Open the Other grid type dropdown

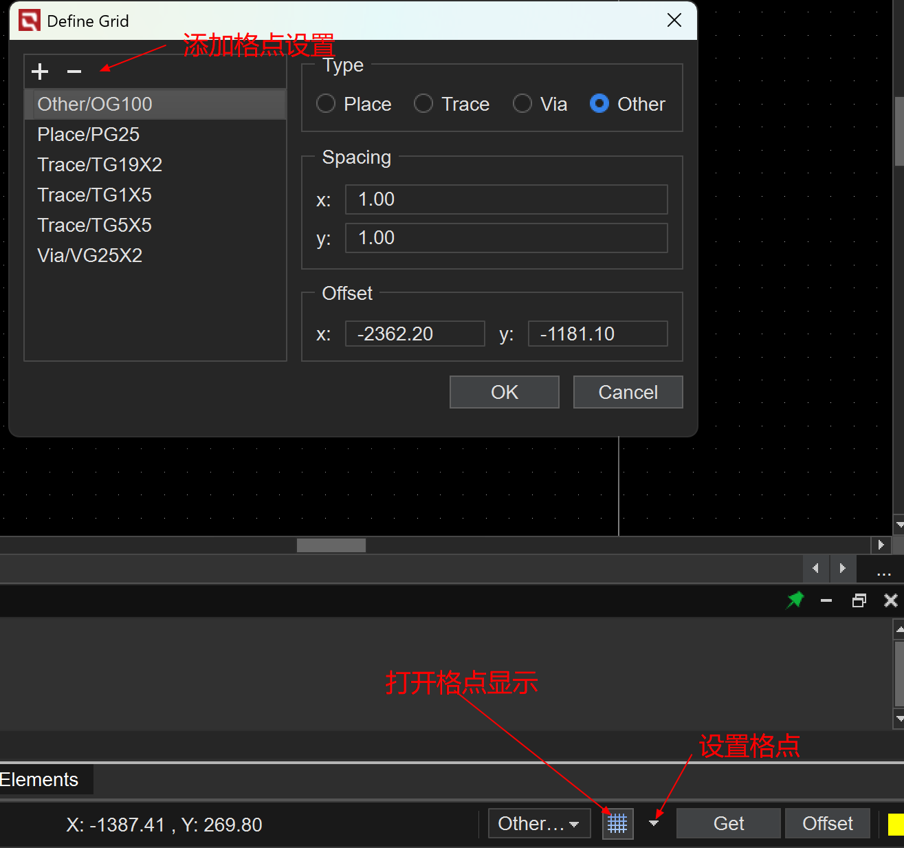click(539, 823)
